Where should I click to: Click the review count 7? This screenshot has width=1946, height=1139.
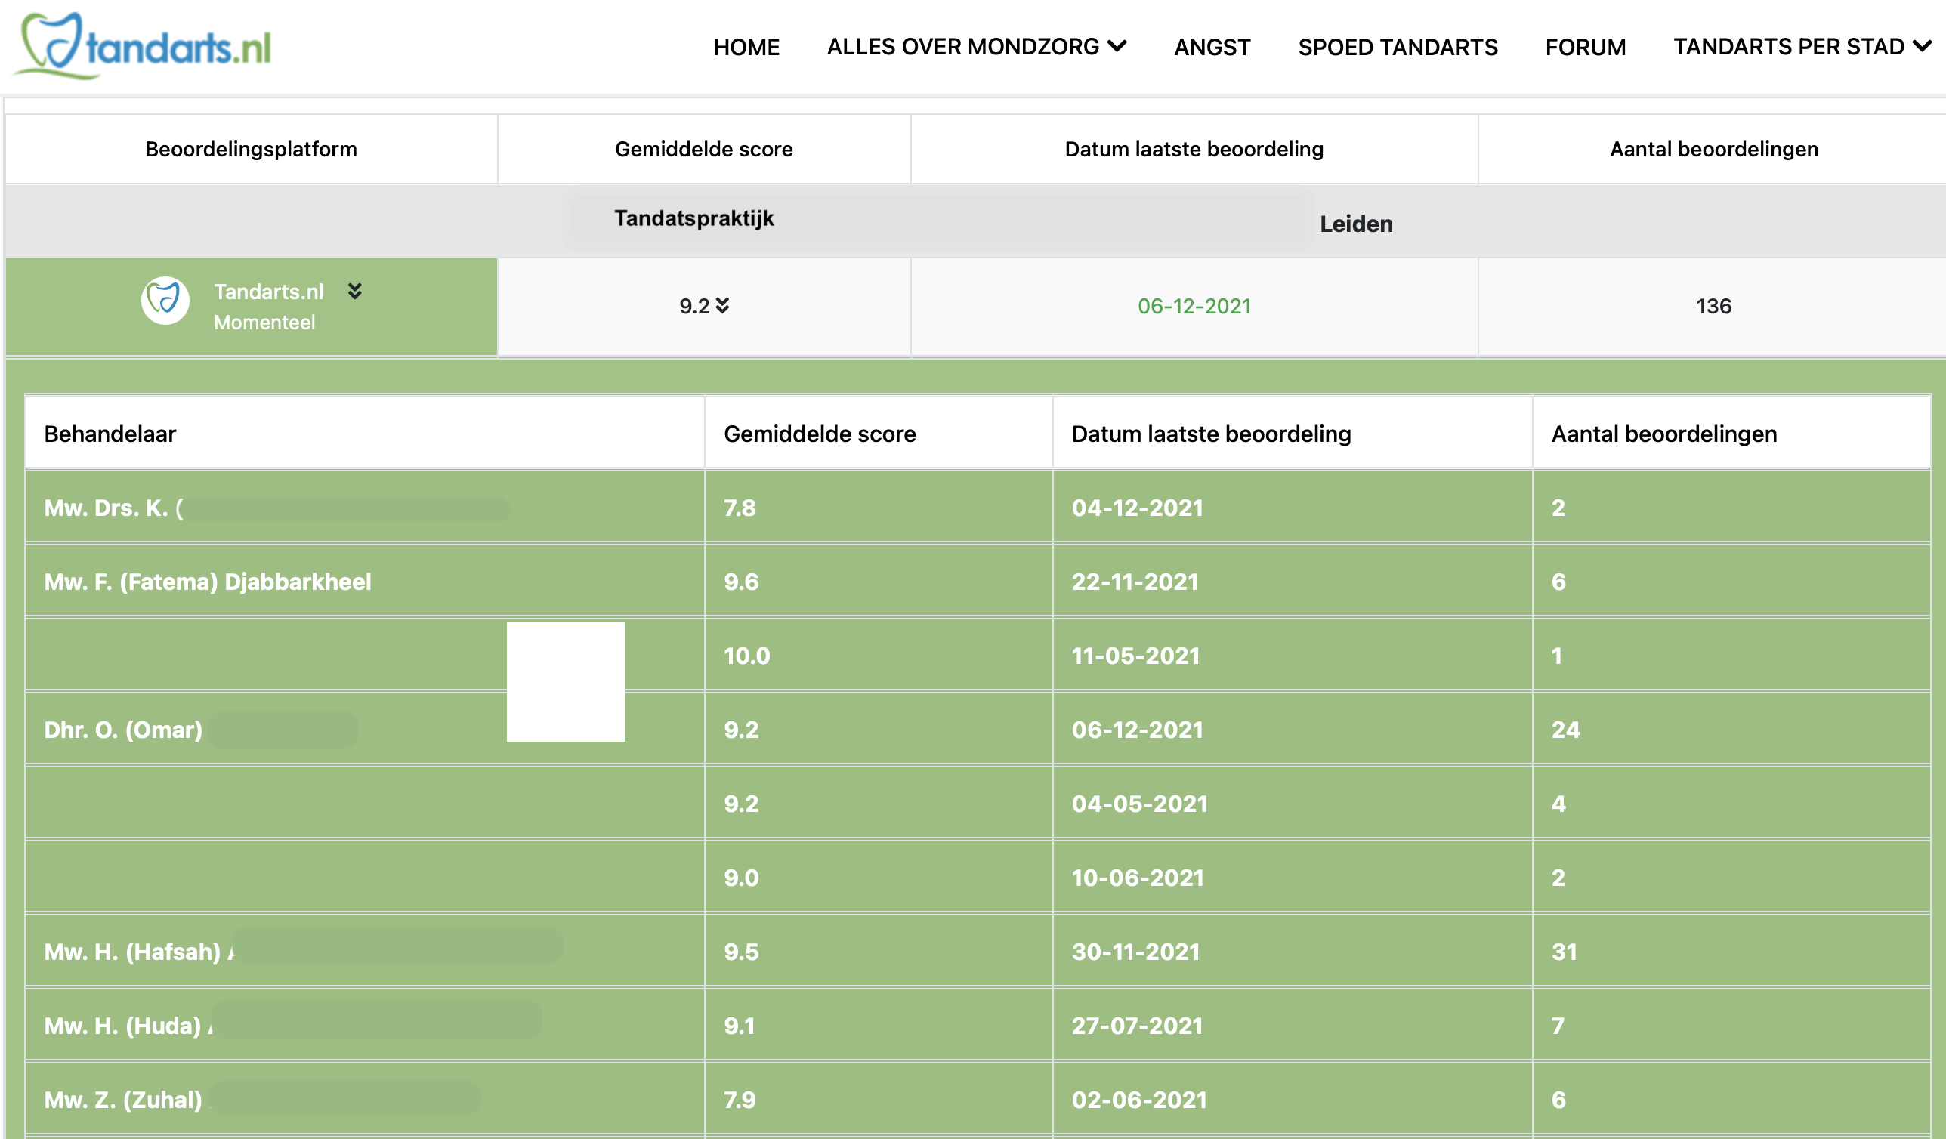(x=1558, y=1026)
